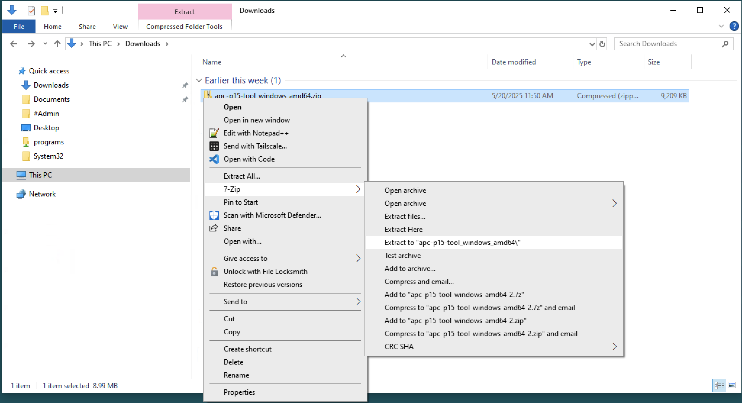Open Properties from context menu

(285, 392)
